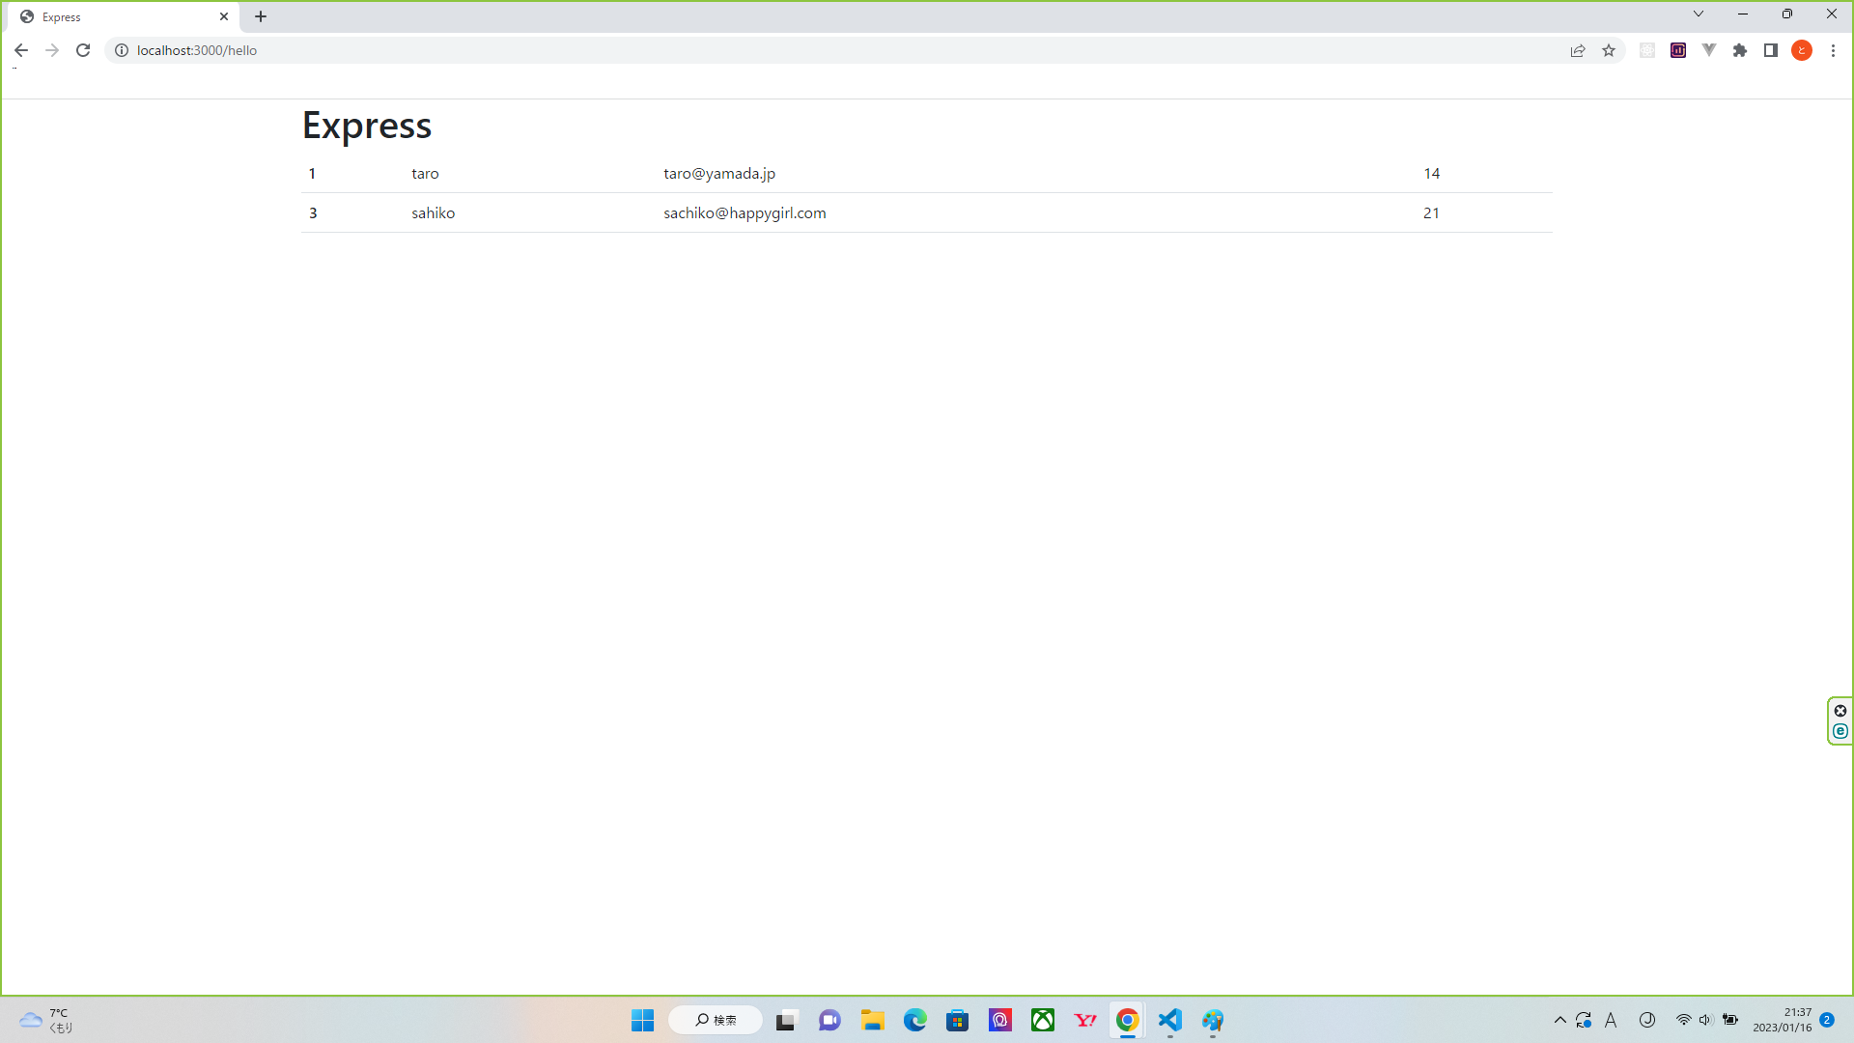Click the Chrome profile avatar
Image resolution: width=1854 pixels, height=1043 pixels.
pyautogui.click(x=1802, y=50)
